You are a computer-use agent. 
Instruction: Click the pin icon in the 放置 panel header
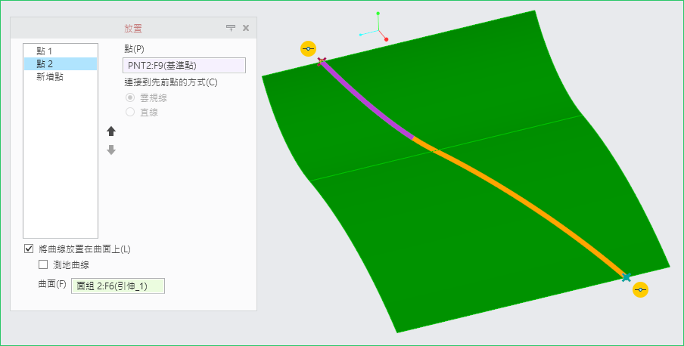(x=231, y=28)
